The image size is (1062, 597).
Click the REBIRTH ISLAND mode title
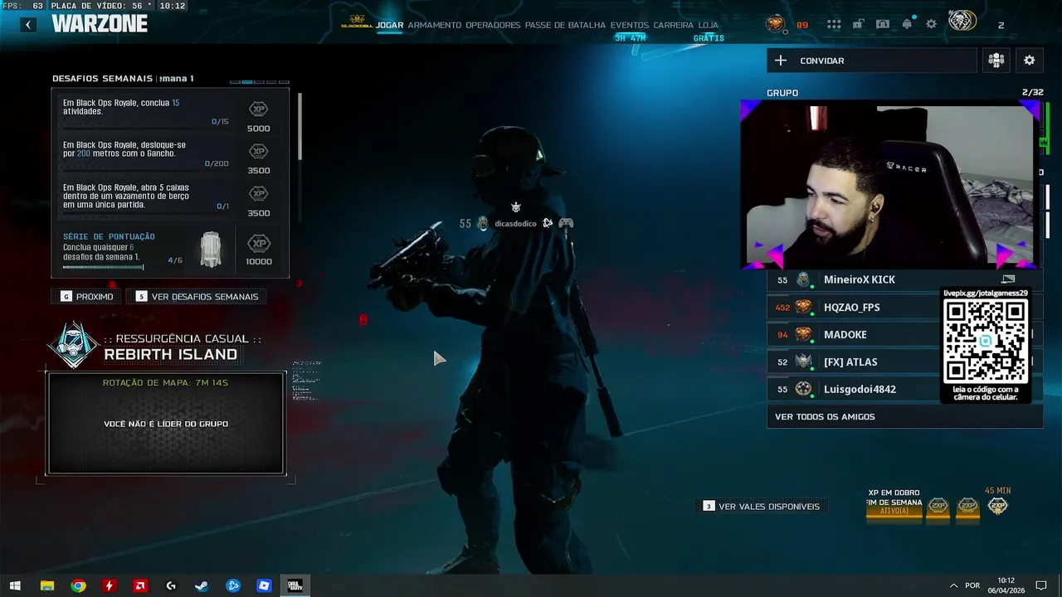tap(170, 354)
